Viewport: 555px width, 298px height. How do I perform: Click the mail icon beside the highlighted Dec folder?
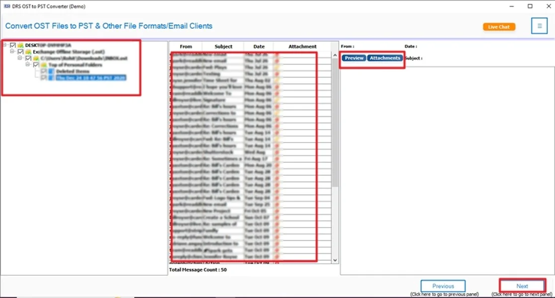click(51, 77)
